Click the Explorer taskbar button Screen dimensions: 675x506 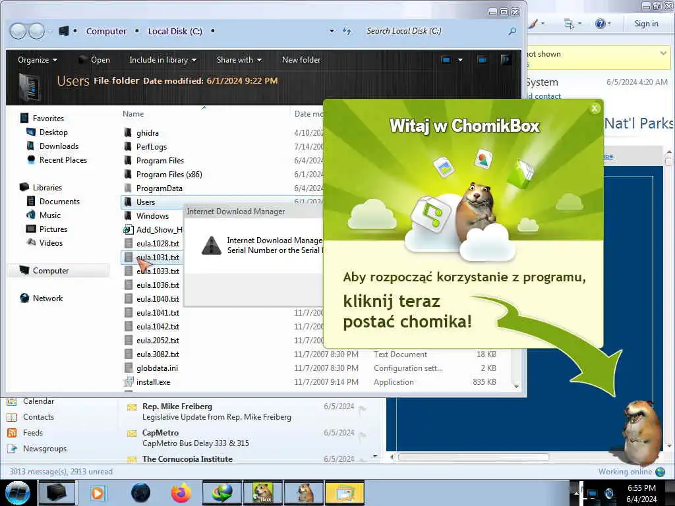(57, 493)
